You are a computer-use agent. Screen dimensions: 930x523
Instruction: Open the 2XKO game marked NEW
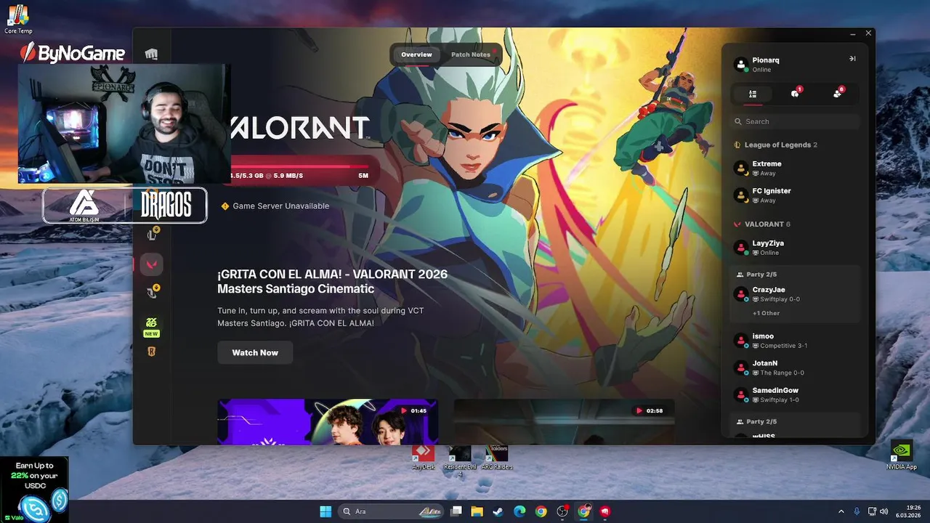(x=151, y=326)
